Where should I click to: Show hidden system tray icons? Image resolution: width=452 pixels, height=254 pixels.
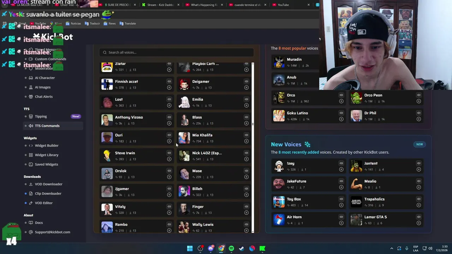click(391, 248)
